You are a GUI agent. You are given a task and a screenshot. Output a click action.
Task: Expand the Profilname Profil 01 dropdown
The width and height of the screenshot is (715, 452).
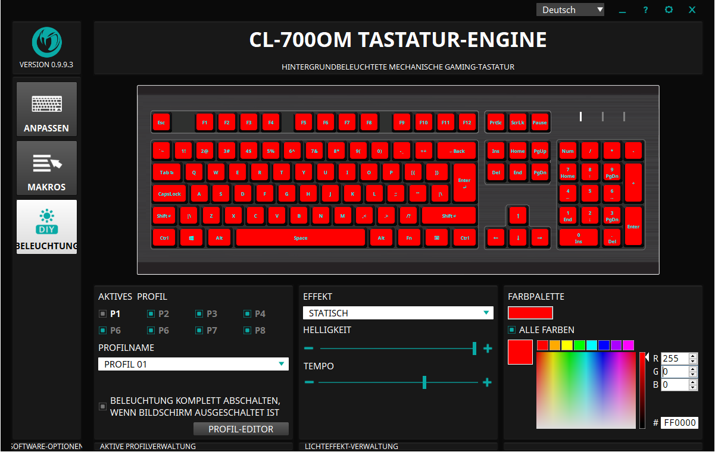click(x=193, y=364)
